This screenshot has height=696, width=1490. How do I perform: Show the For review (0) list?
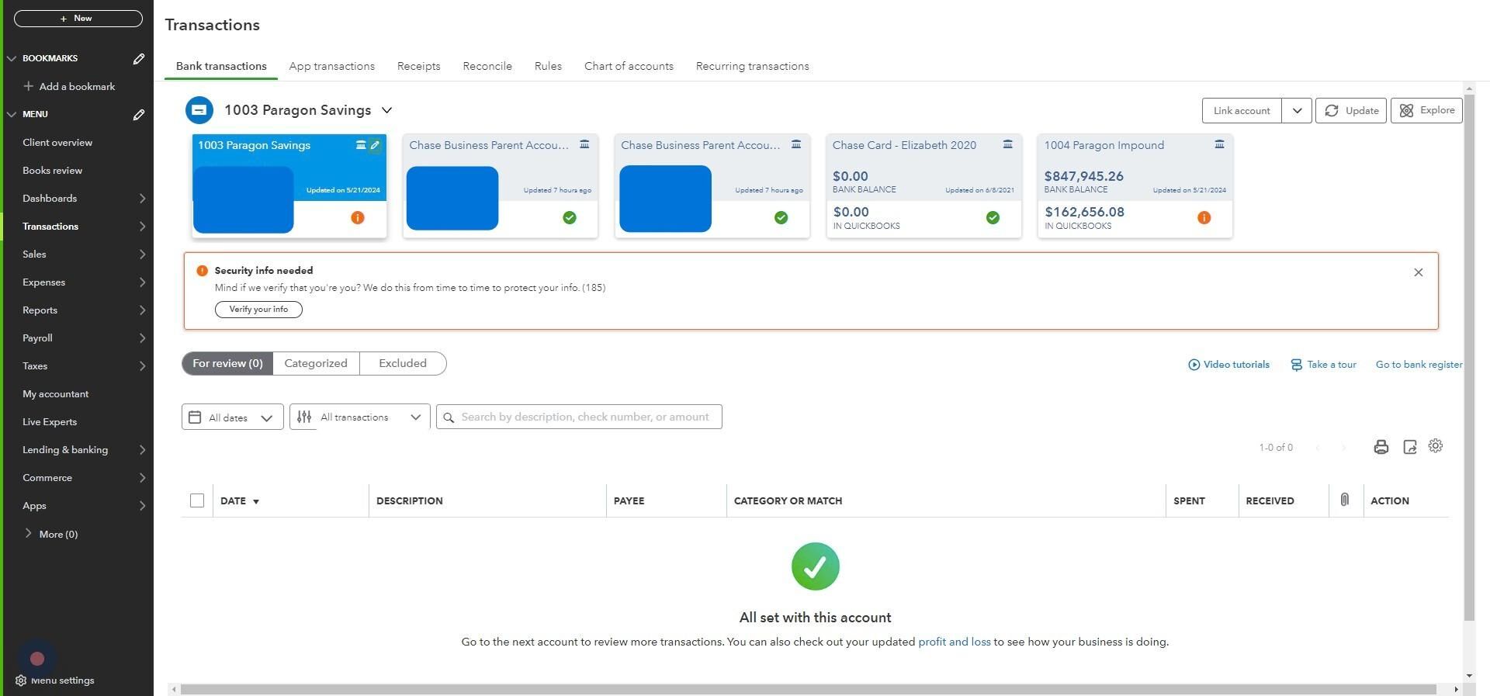tap(227, 364)
